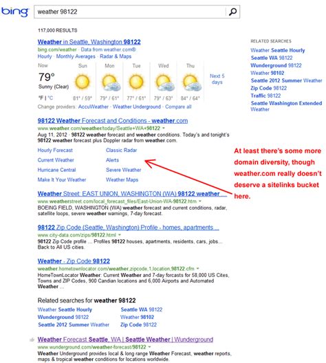326x363 pixels.
Task: Open Radar & Maps link
Action: (116, 56)
